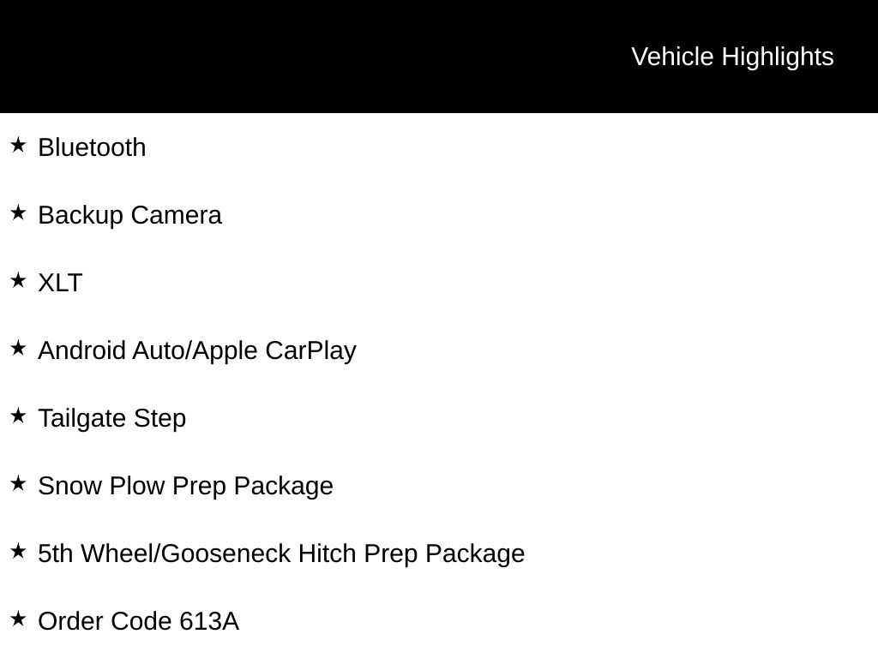Select the Tailgate Step feature text

coord(111,418)
